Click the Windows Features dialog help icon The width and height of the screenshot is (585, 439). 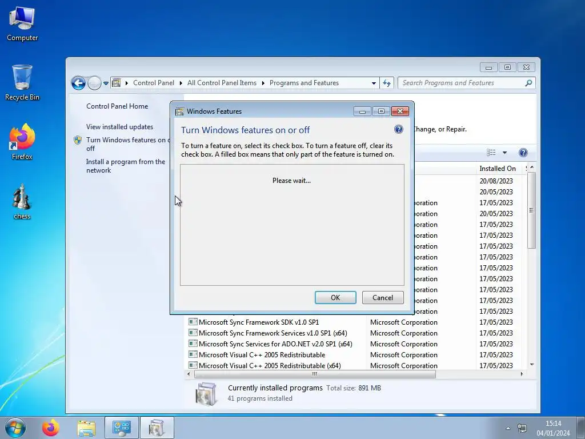click(x=398, y=129)
